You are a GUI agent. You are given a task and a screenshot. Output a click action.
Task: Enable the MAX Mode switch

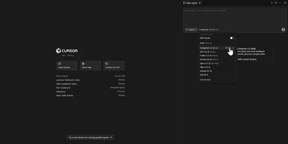point(232,38)
